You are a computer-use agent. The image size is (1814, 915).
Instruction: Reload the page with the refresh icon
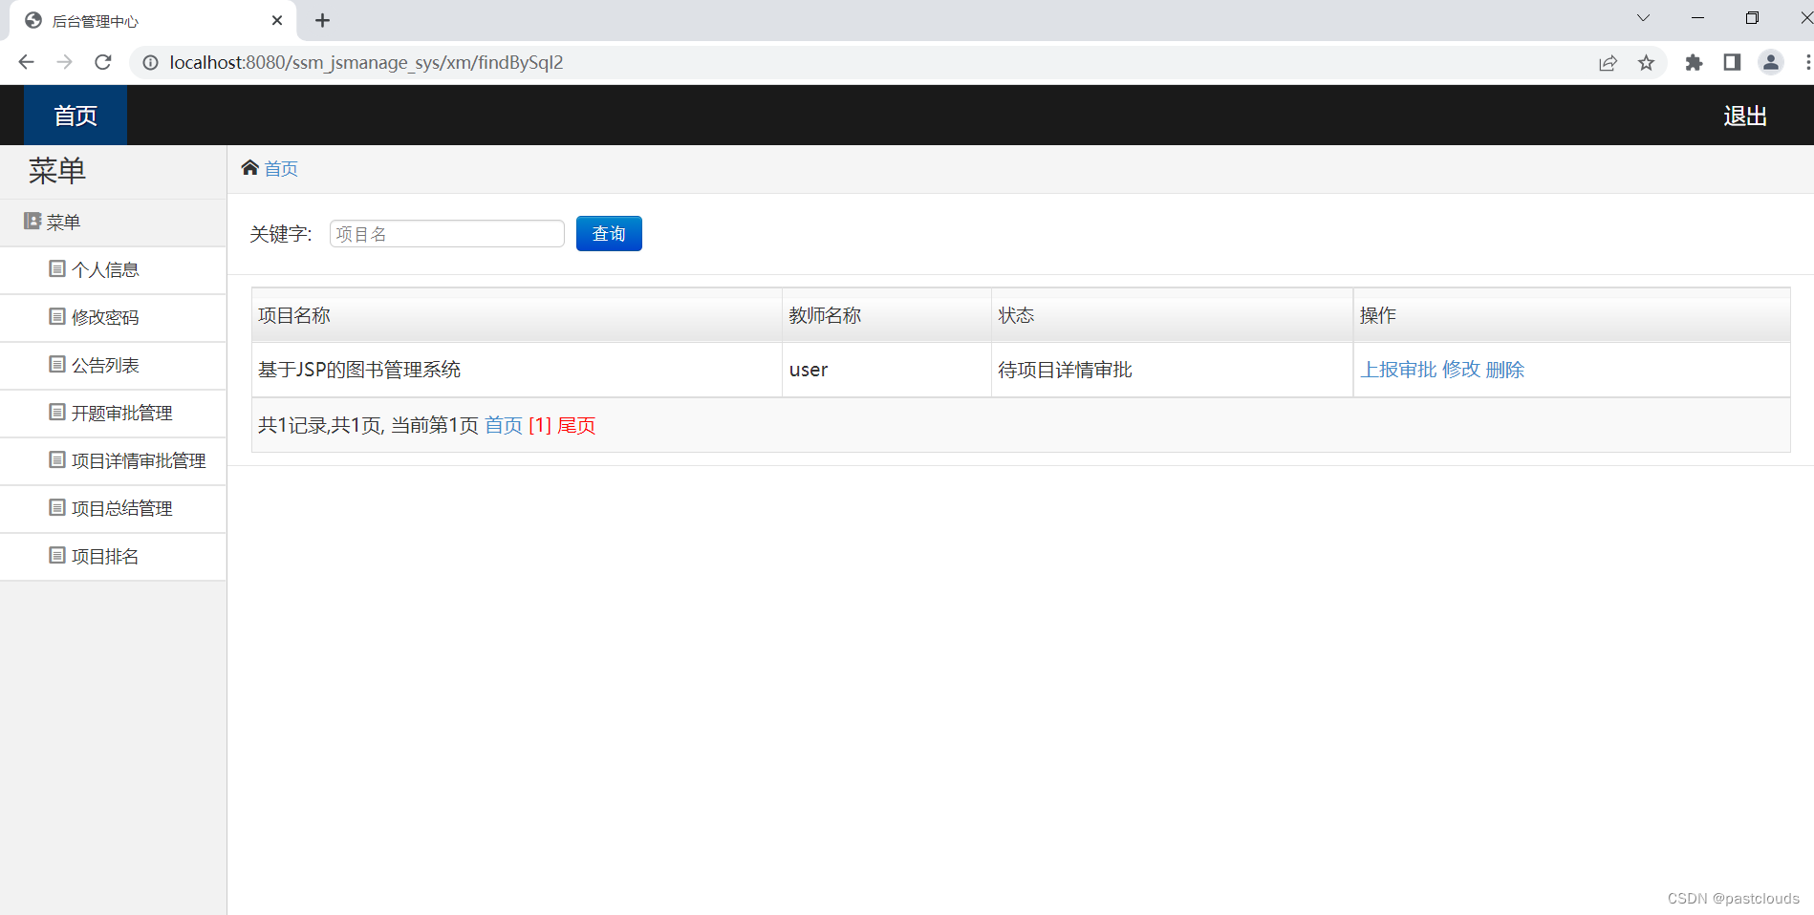[102, 62]
